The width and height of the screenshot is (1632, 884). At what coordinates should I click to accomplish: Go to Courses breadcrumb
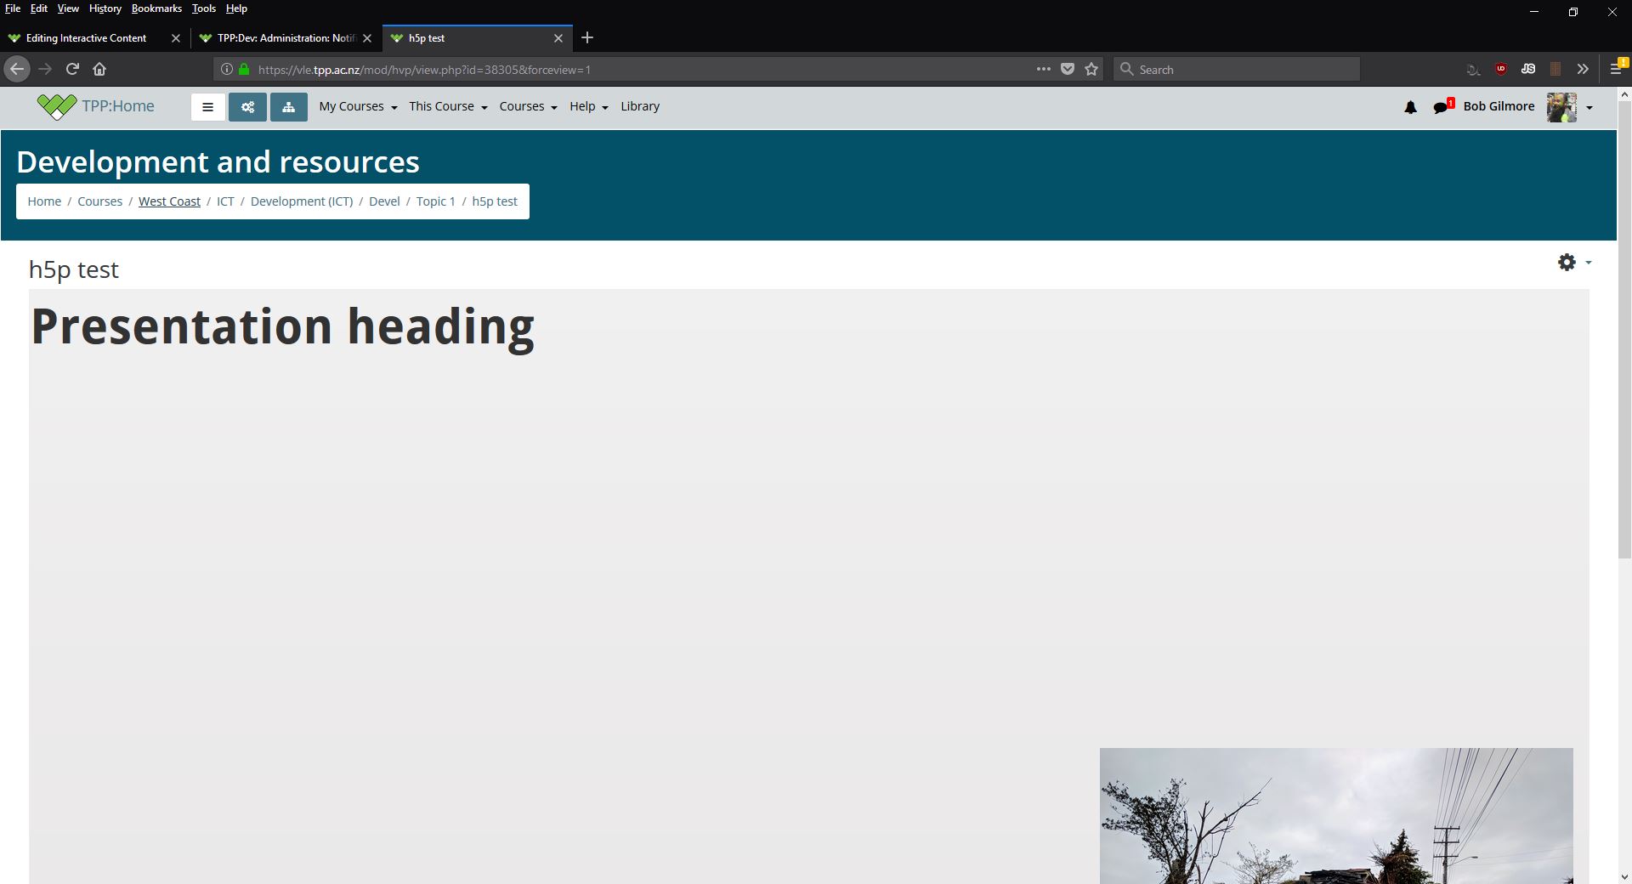(x=99, y=201)
